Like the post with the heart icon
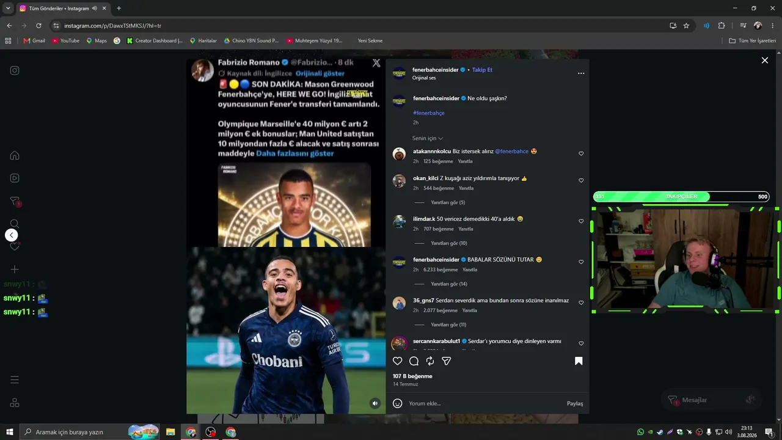782x440 pixels. tap(398, 361)
